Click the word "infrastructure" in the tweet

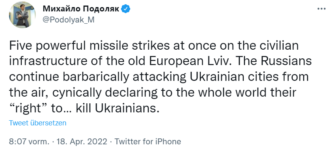(x=48, y=62)
